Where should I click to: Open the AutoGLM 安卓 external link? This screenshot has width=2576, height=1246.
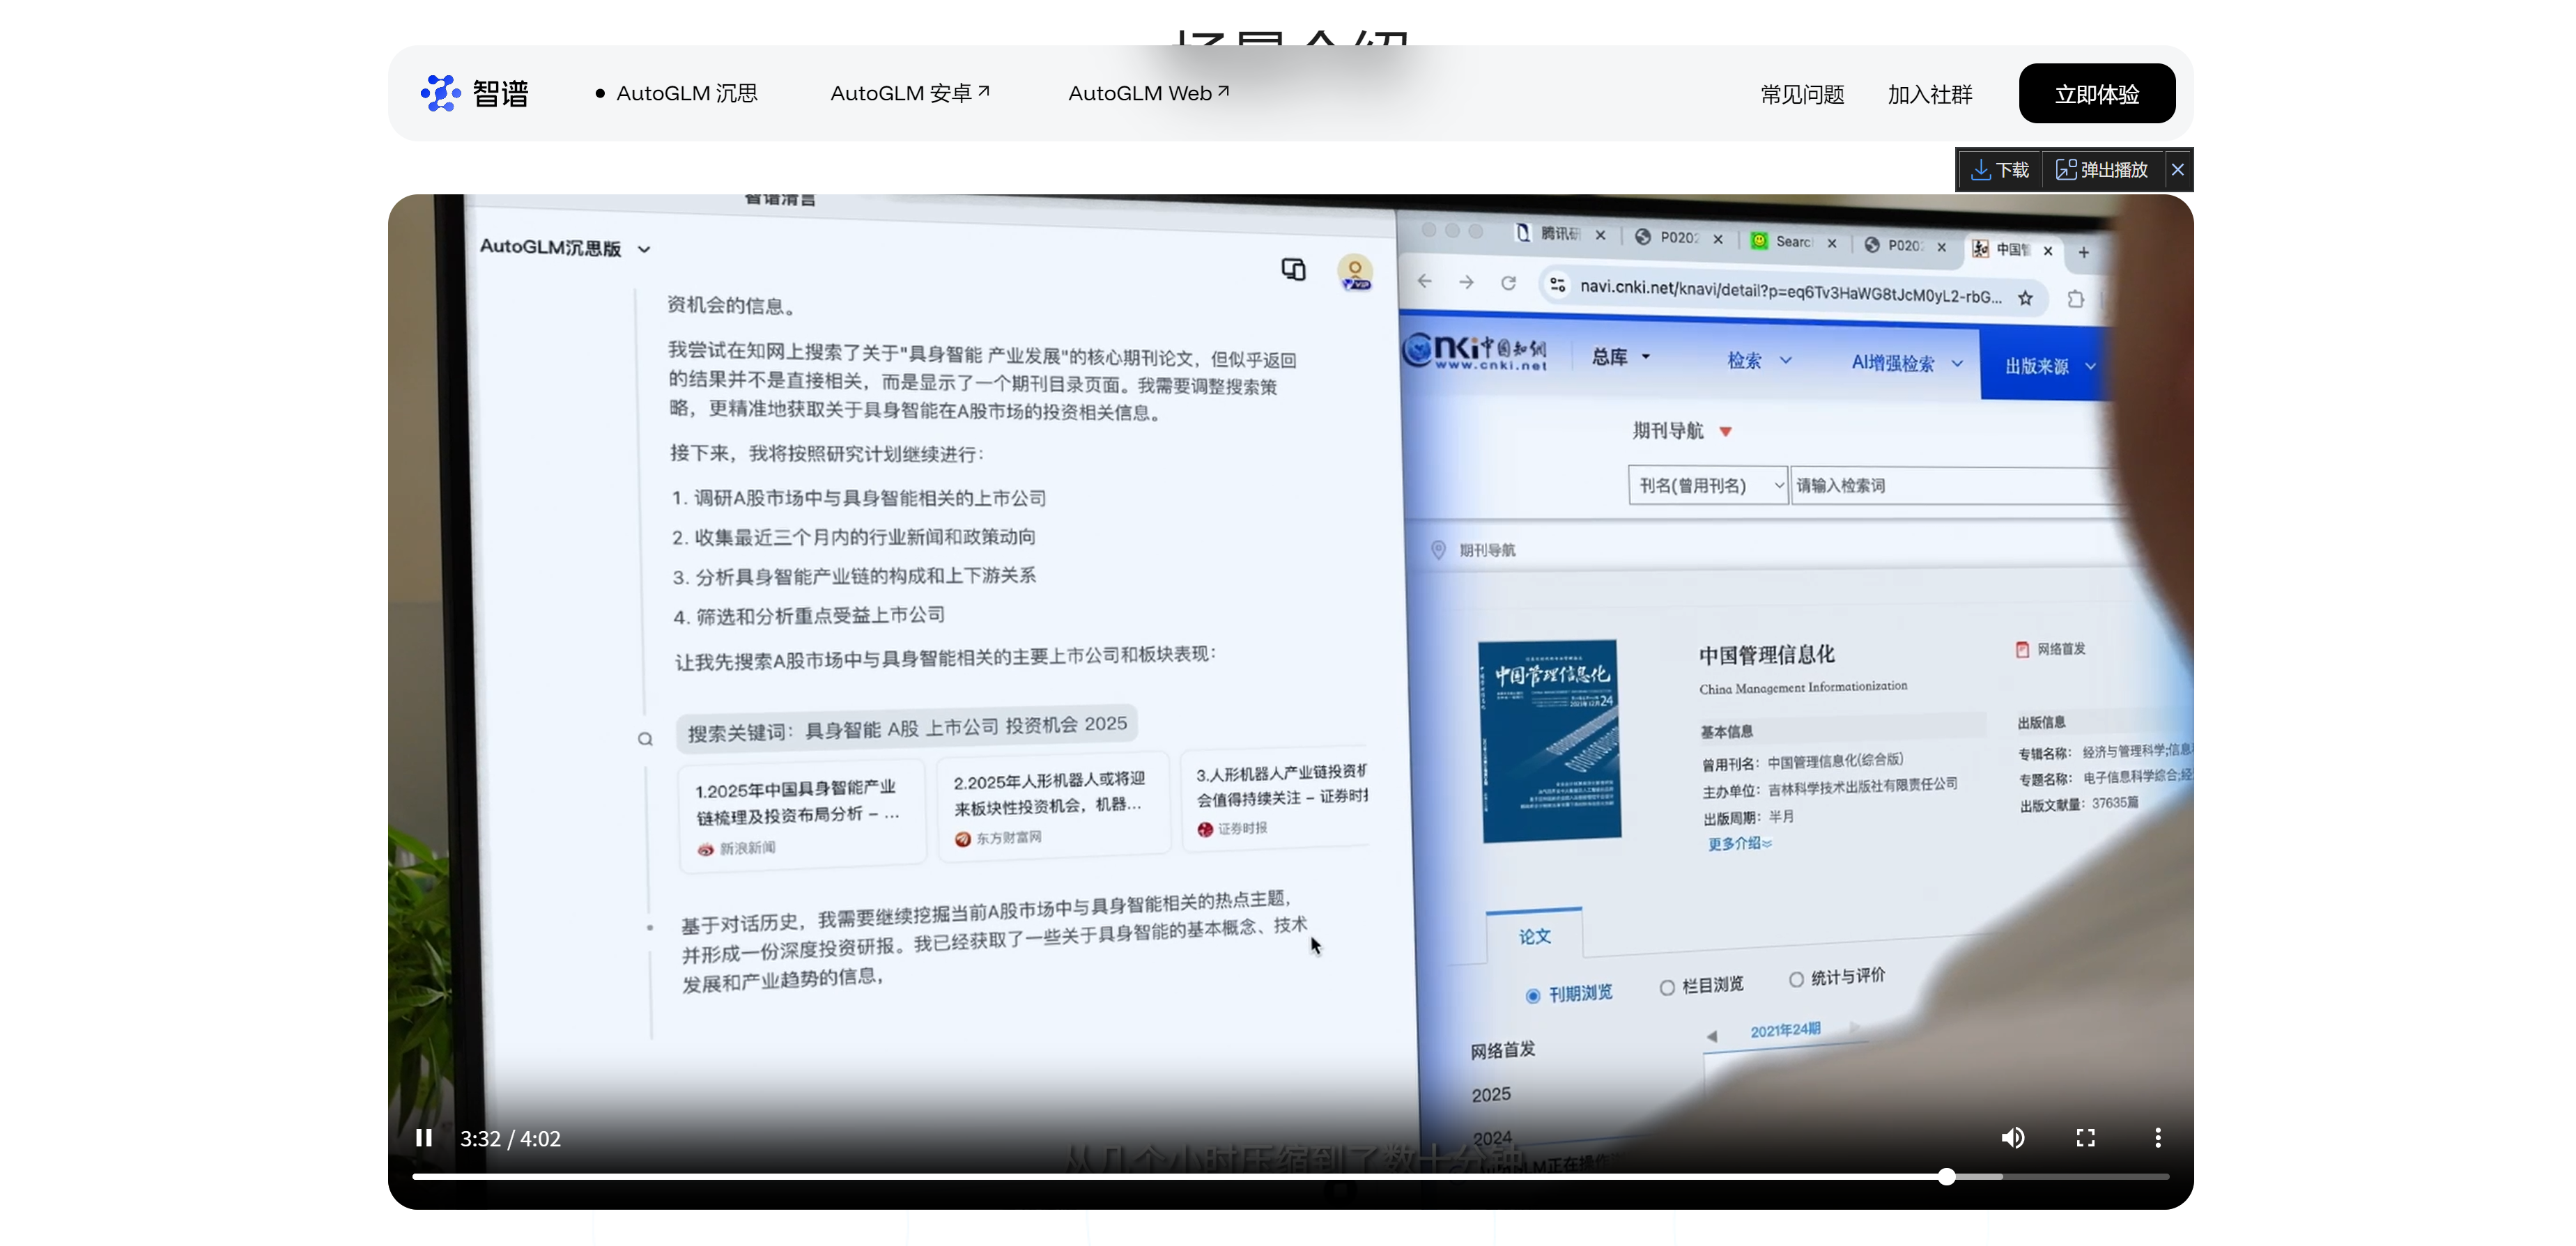[x=909, y=94]
